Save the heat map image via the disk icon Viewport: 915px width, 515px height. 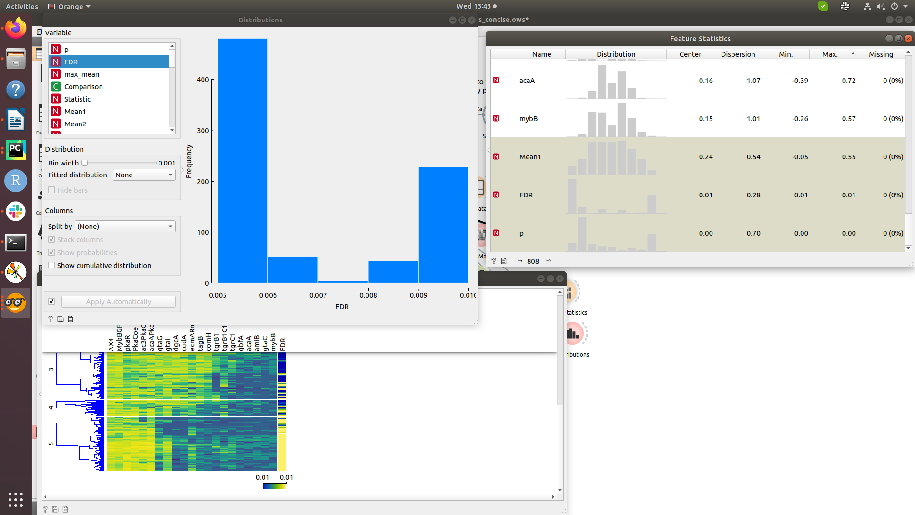coord(55,509)
